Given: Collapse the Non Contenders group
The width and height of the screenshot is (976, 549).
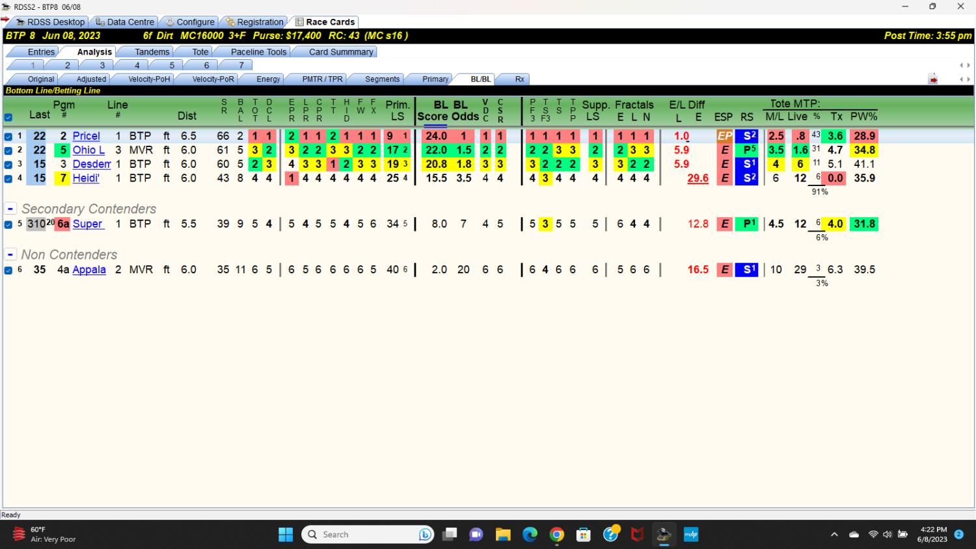Looking at the screenshot, I should pos(10,254).
